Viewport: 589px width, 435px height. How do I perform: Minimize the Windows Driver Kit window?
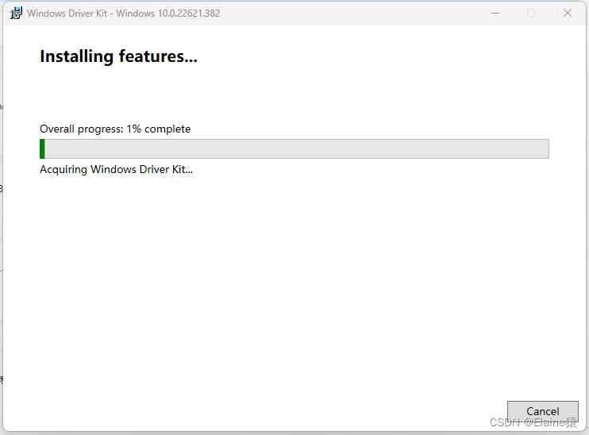pos(495,13)
